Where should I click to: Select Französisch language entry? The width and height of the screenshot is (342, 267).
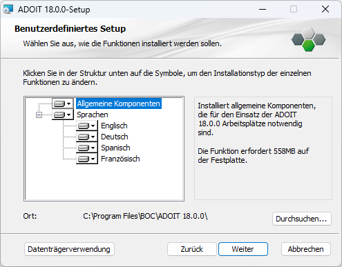pos(120,159)
